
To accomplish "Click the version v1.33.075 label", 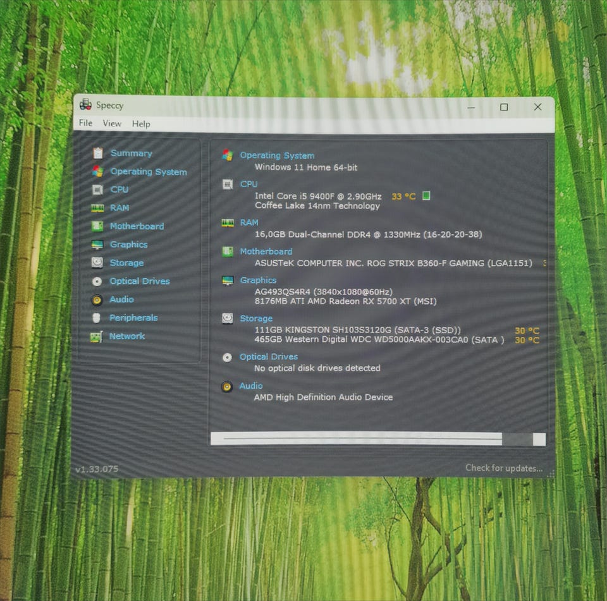I will 97,469.
